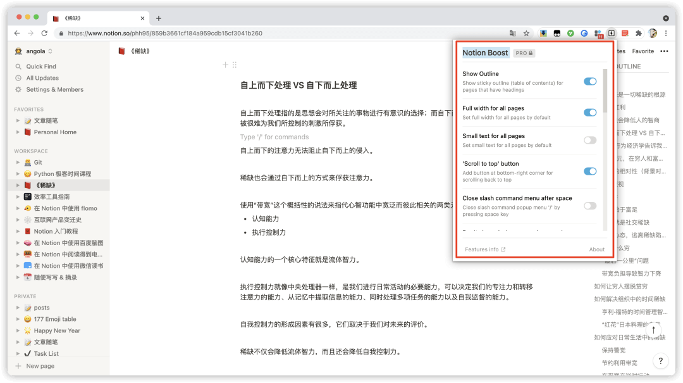This screenshot has width=683, height=383.
Task: Toggle Show Outline switch
Action: coord(590,82)
